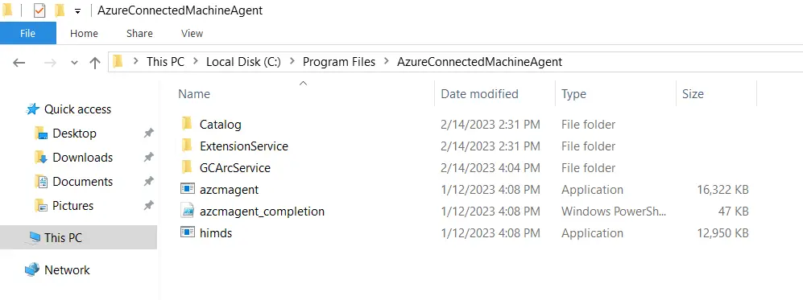Click the Catalog folder icon

pos(188,124)
